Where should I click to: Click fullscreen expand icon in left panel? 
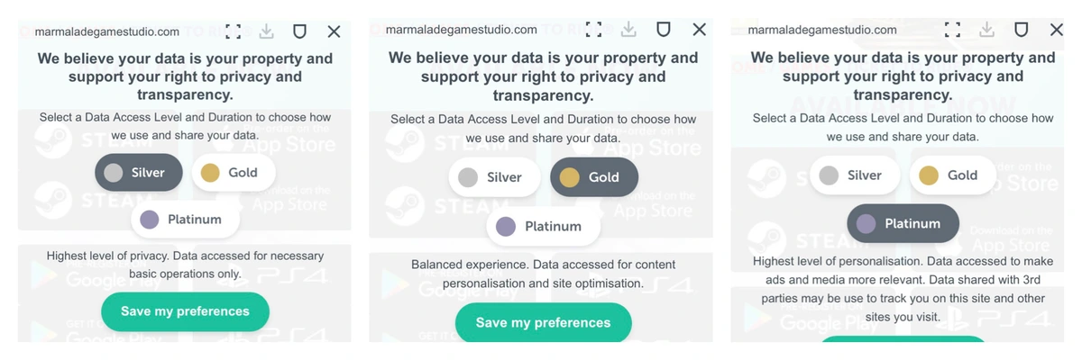(x=233, y=31)
